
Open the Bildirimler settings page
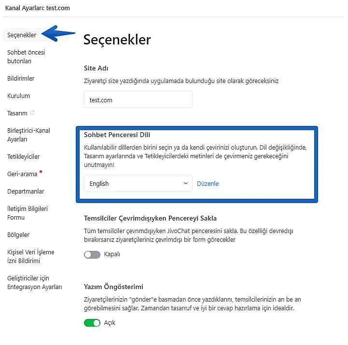[21, 78]
